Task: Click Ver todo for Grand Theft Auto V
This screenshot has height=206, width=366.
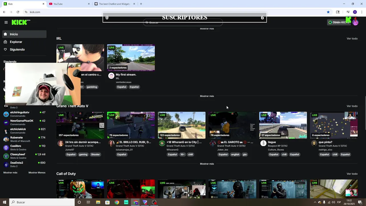Action: tap(352, 106)
